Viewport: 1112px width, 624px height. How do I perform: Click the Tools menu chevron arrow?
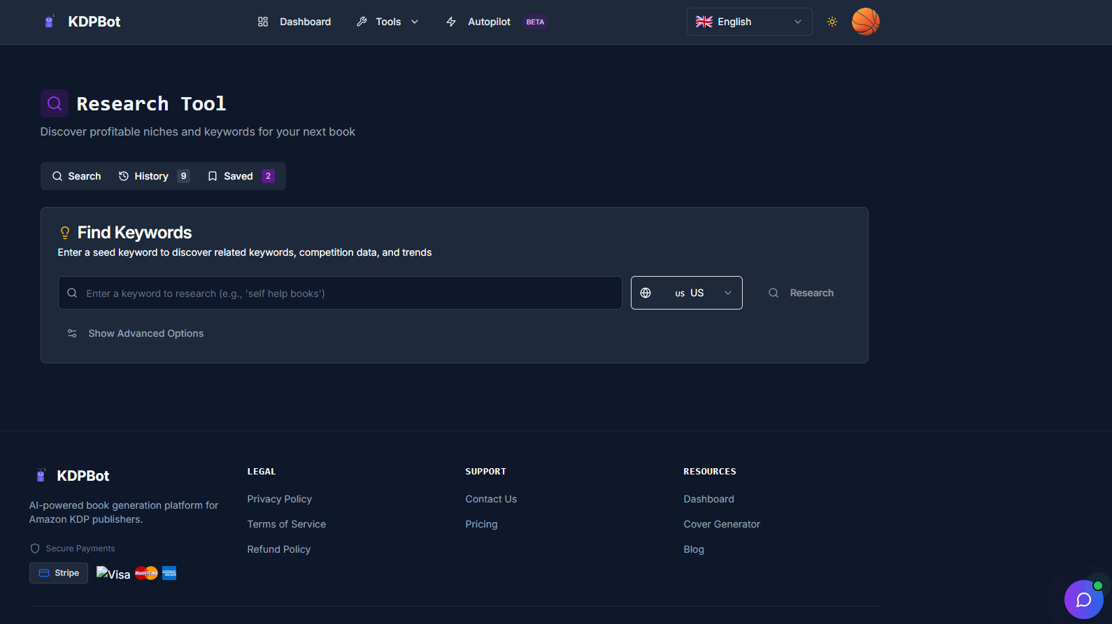(x=415, y=22)
